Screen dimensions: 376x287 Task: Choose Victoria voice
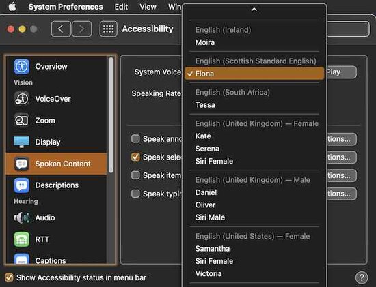[x=254, y=273]
